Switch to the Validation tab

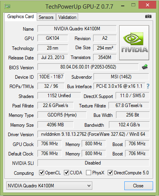tap(67, 17)
